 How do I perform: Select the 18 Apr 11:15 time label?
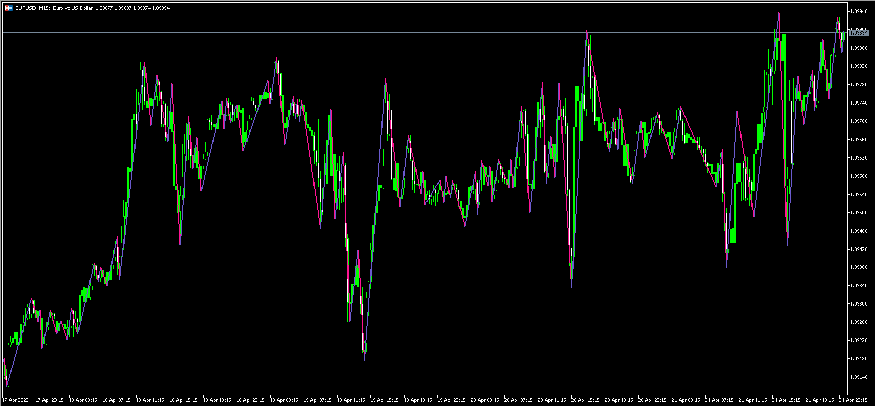point(150,400)
